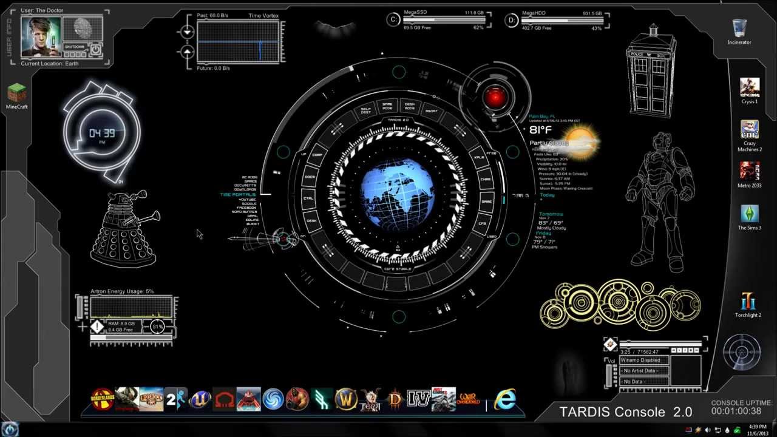Activate the GAME MODE ring button
777x437 pixels.
coord(387,106)
